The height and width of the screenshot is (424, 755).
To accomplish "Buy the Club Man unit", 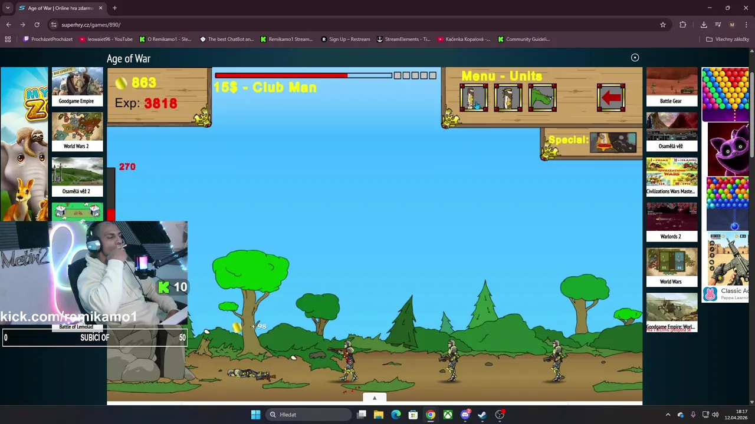I will tap(474, 98).
